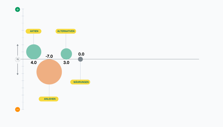The width and height of the screenshot is (223, 127).
Task: Click the connector line below ALTERNATIVEN label
Action: click(66, 41)
